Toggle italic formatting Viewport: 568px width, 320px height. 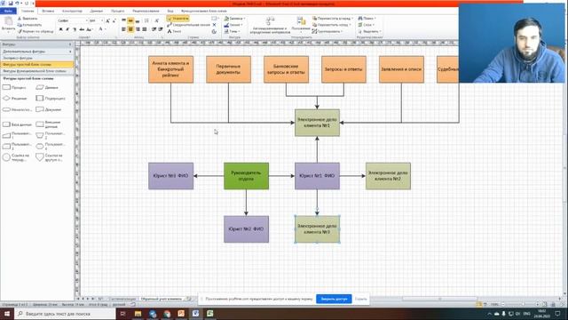coord(67,29)
